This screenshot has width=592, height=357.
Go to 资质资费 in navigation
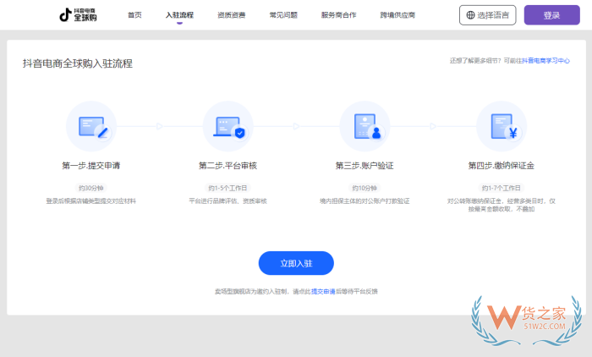tap(232, 15)
